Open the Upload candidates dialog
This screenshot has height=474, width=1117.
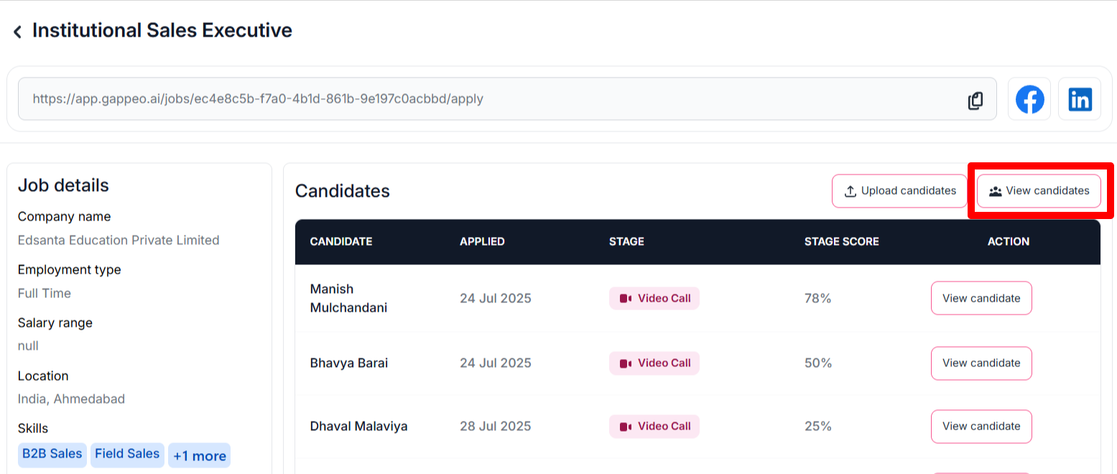[899, 190]
